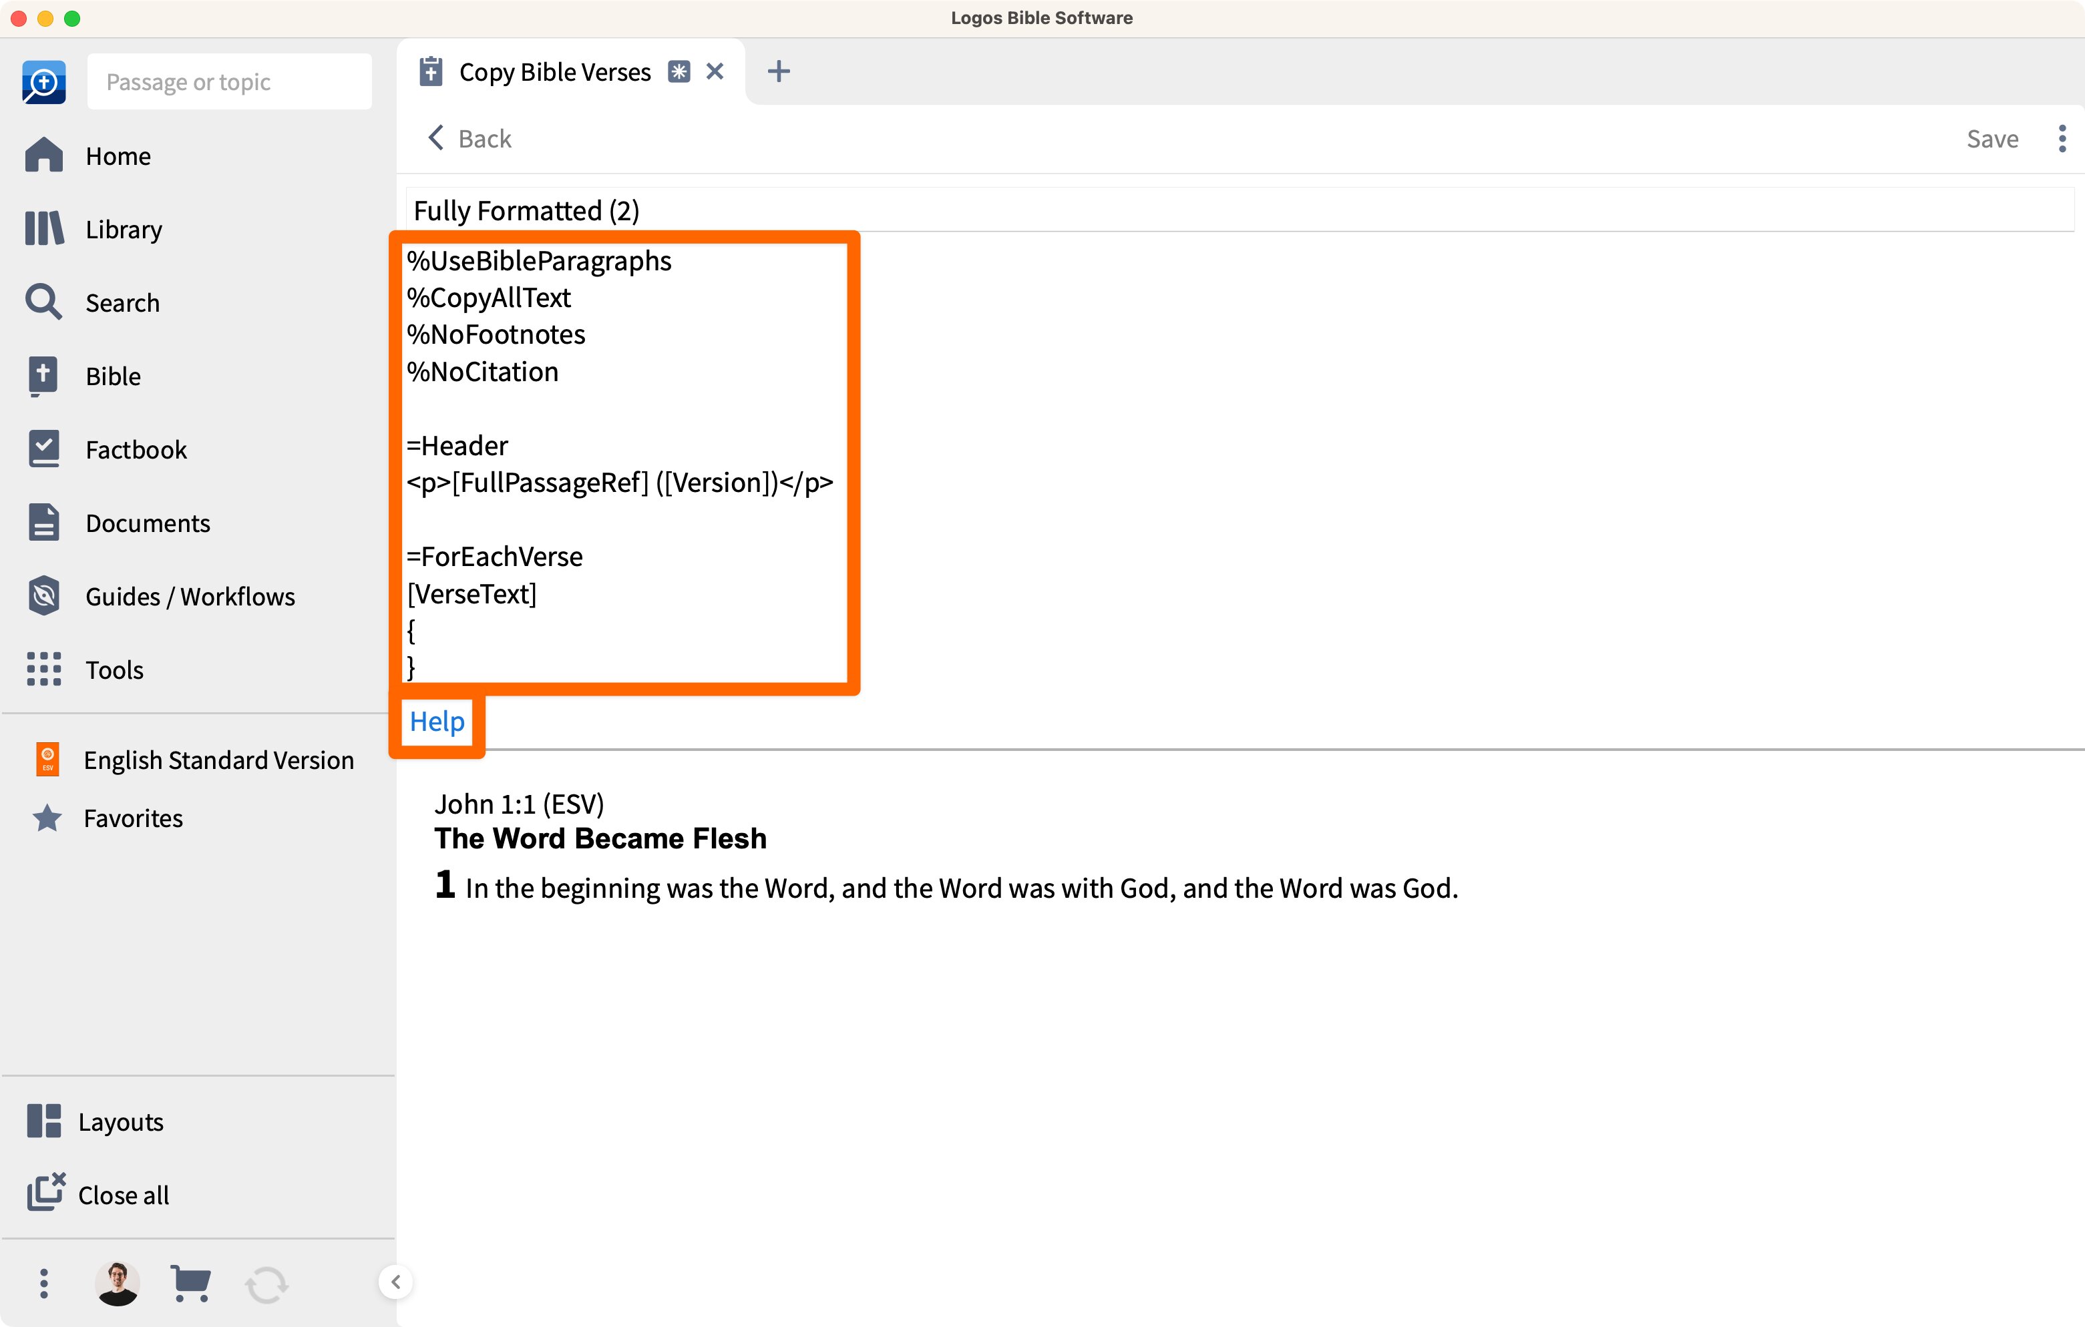The height and width of the screenshot is (1327, 2085).
Task: Open the Library books icon
Action: point(43,228)
